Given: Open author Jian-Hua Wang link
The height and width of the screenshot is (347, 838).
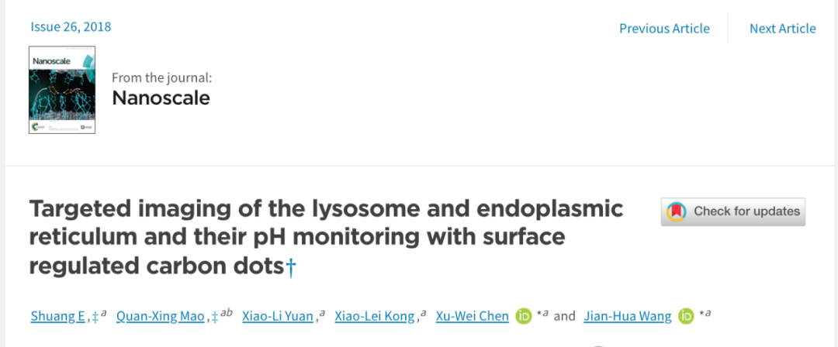Looking at the screenshot, I should coord(628,317).
